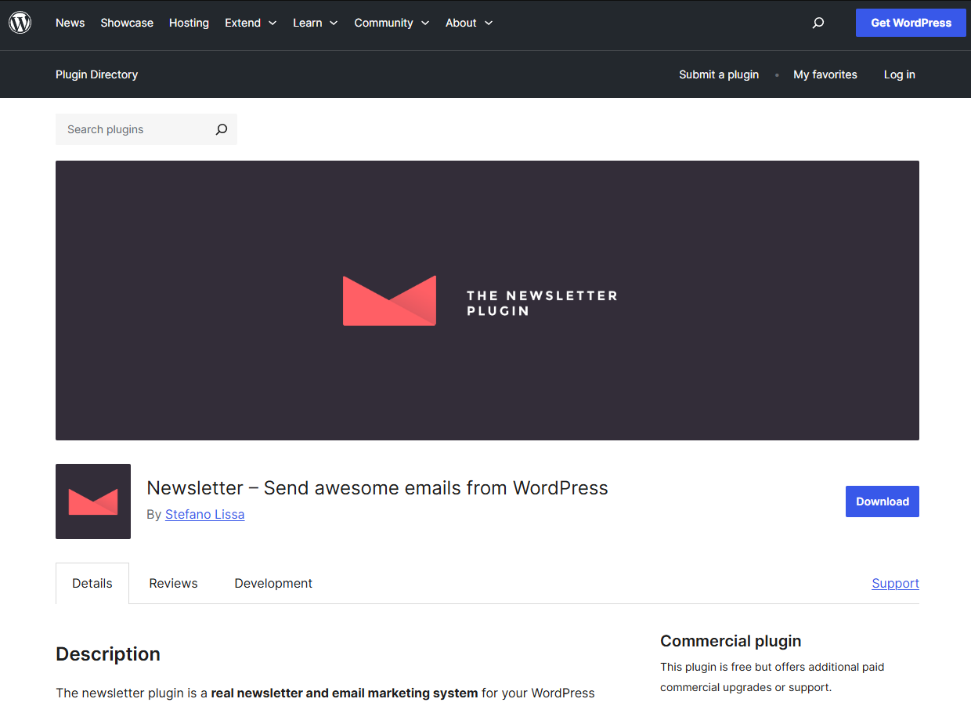This screenshot has width=971, height=706.
Task: Go to the Showcase page
Action: tap(127, 23)
